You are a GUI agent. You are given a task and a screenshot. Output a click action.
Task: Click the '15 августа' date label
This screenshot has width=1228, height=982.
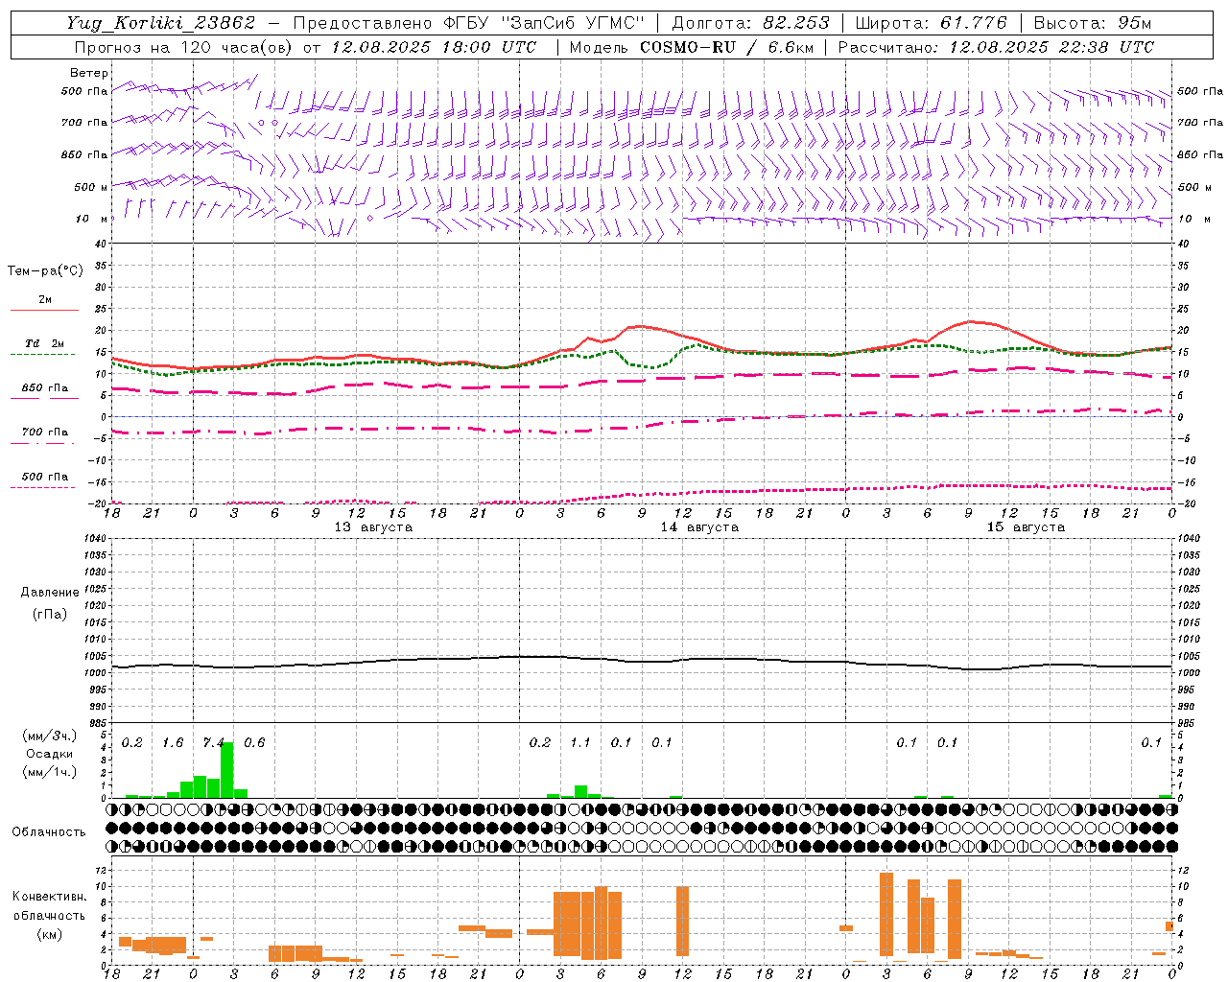pyautogui.click(x=1026, y=527)
